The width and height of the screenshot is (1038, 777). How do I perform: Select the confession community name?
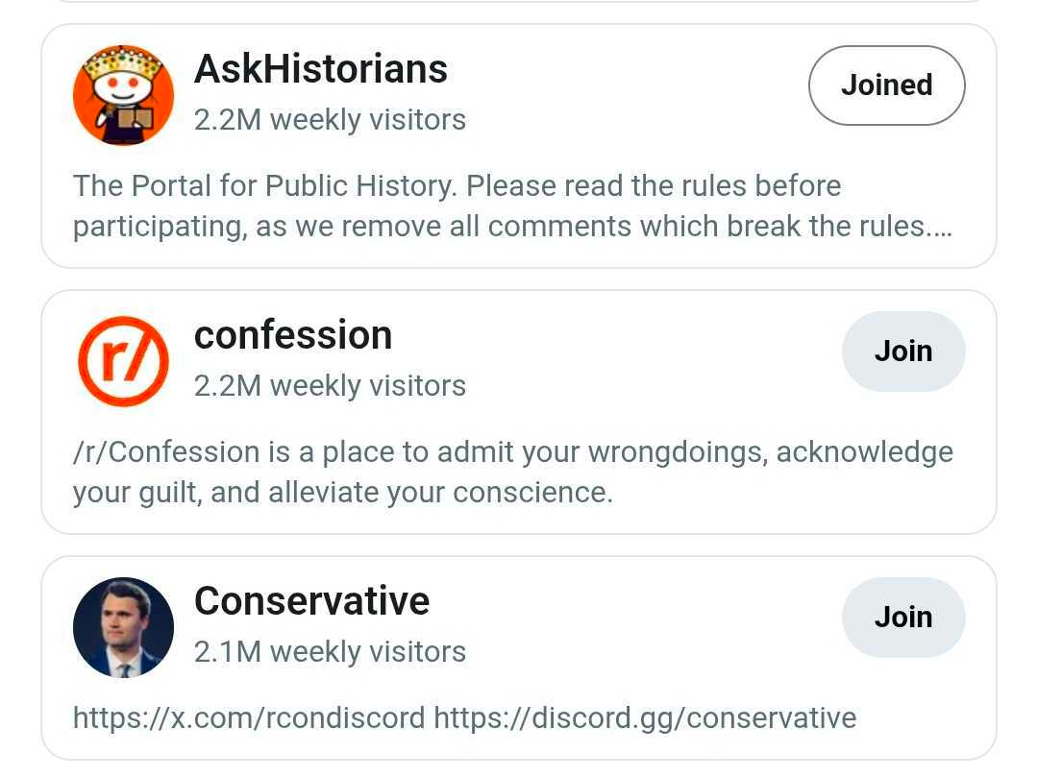pyautogui.click(x=293, y=335)
